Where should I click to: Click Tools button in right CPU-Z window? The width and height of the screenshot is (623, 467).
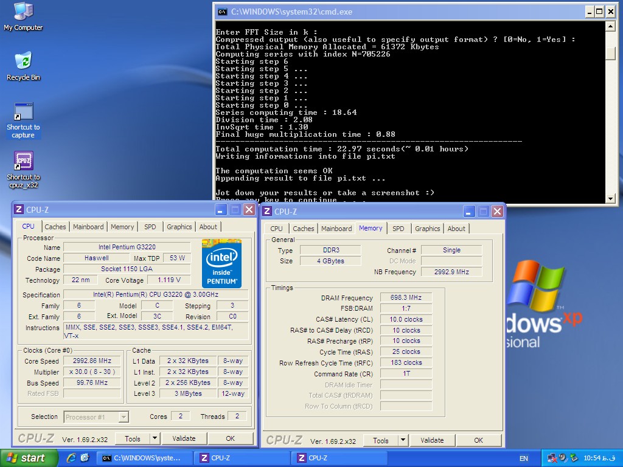click(381, 440)
